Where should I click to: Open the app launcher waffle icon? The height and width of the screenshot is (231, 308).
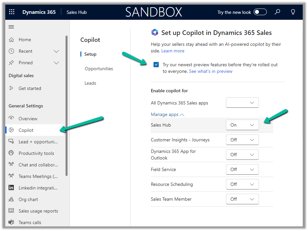[x=12, y=12]
